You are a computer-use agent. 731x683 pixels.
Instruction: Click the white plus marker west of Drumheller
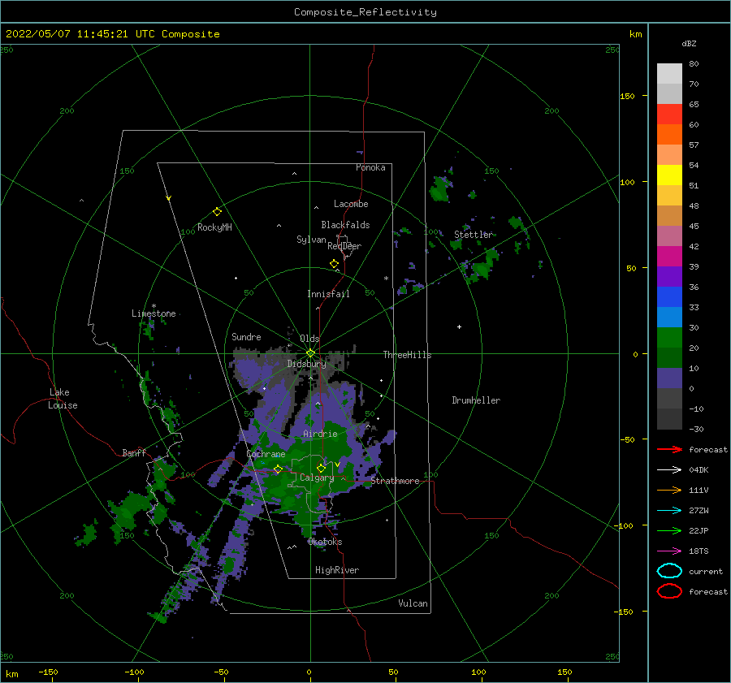pyautogui.click(x=459, y=326)
